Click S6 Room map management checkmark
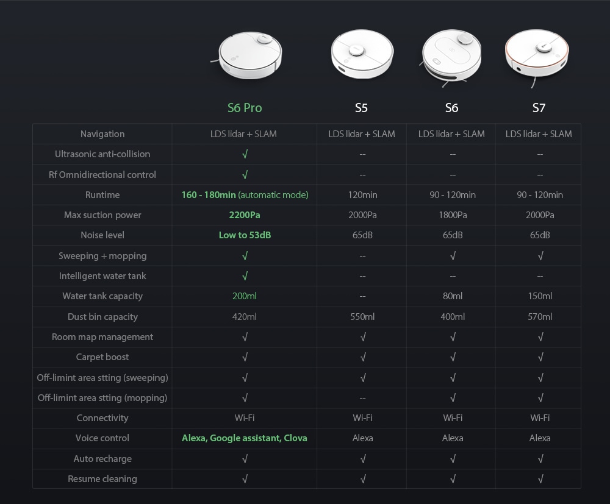Image resolution: width=610 pixels, height=504 pixels. (453, 337)
